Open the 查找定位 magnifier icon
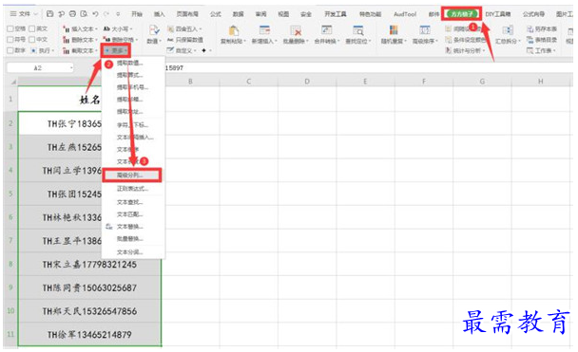The width and height of the screenshot is (578, 352). tap(358, 30)
